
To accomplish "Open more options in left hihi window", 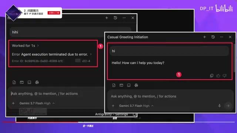I will (x=124, y=18).
